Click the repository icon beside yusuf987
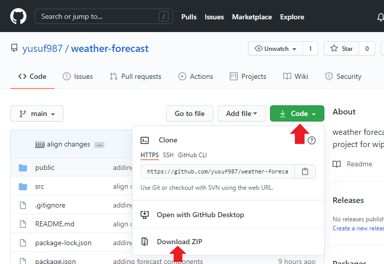Viewport: 384px width, 264px height. tap(14, 48)
